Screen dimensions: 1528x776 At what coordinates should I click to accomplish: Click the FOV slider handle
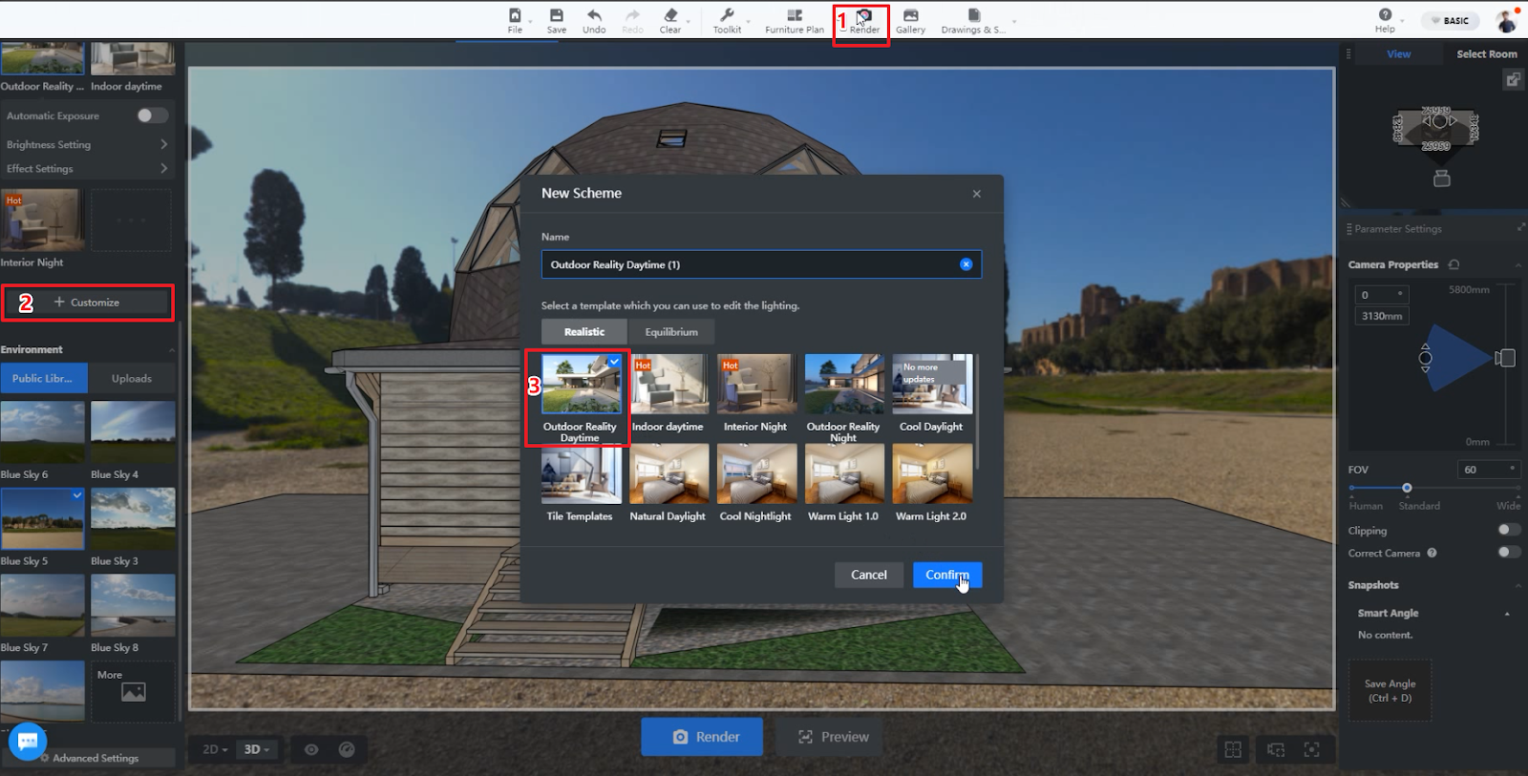pos(1407,488)
